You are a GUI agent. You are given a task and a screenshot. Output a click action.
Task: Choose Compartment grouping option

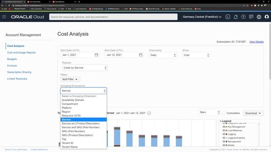click(x=83, y=104)
